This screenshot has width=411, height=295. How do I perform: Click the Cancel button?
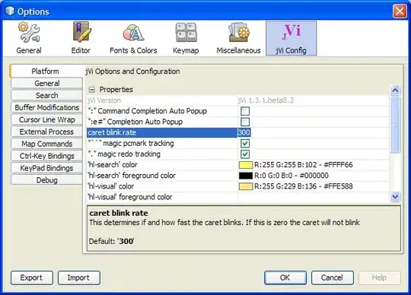coord(333,278)
